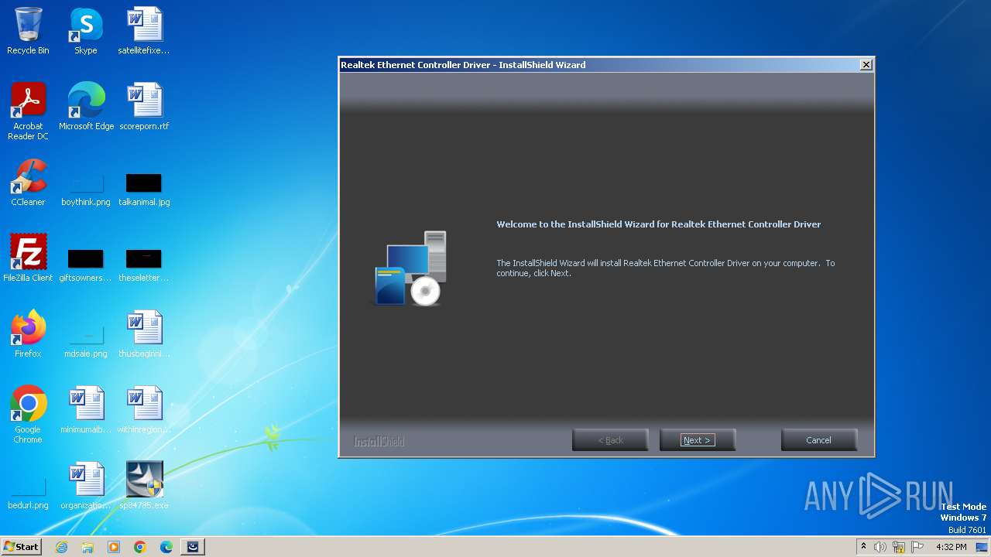Show hidden system tray icons
Screen dimensions: 991x557
pos(863,547)
